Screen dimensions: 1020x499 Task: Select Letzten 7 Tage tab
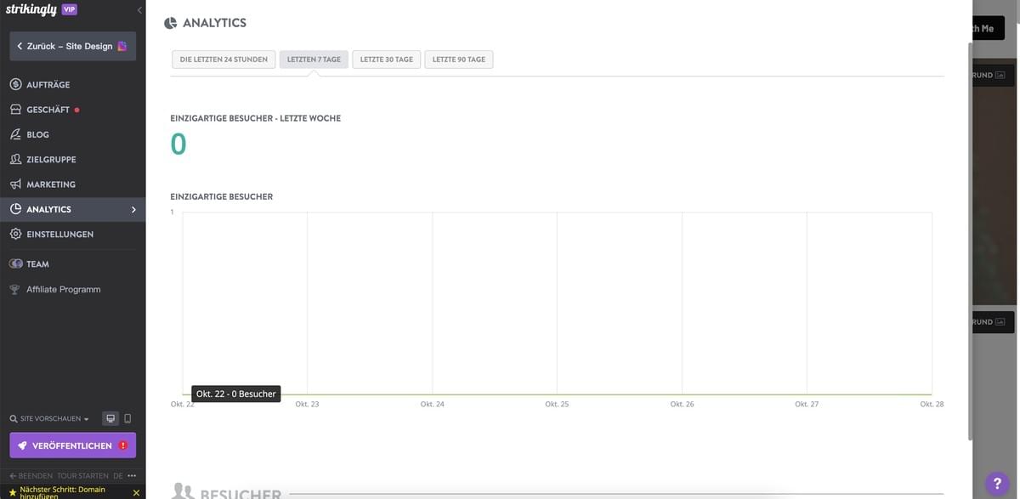314,60
